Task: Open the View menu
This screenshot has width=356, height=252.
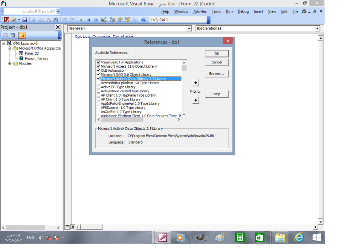Action: 272,11
